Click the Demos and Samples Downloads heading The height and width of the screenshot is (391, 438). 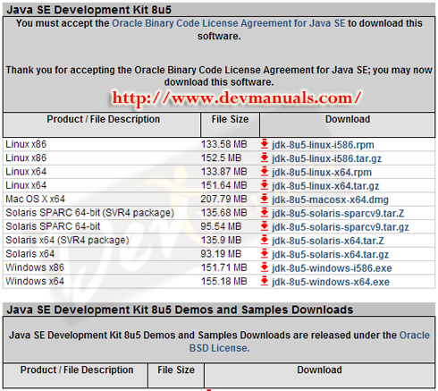pyautogui.click(x=180, y=310)
